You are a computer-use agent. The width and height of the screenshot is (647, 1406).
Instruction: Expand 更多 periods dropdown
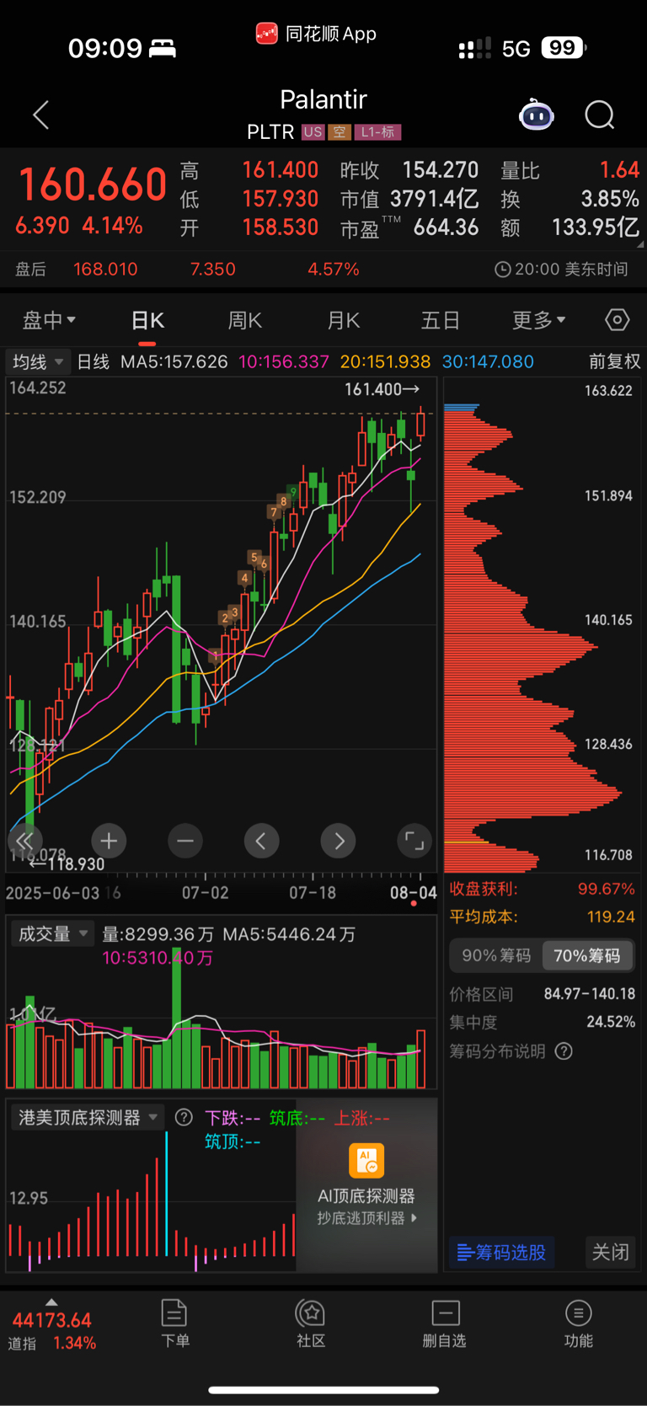point(539,320)
